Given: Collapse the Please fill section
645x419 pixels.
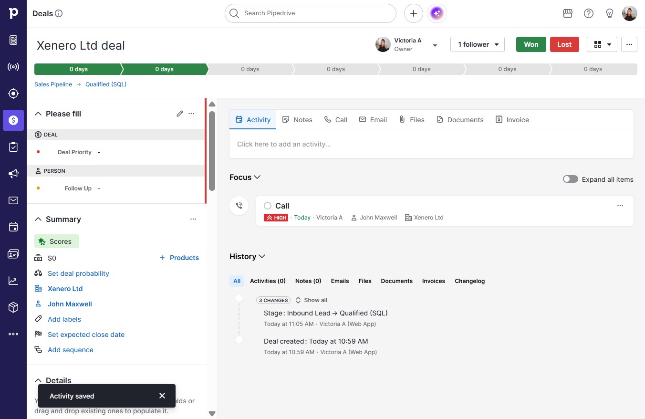Looking at the screenshot, I should pyautogui.click(x=39, y=114).
